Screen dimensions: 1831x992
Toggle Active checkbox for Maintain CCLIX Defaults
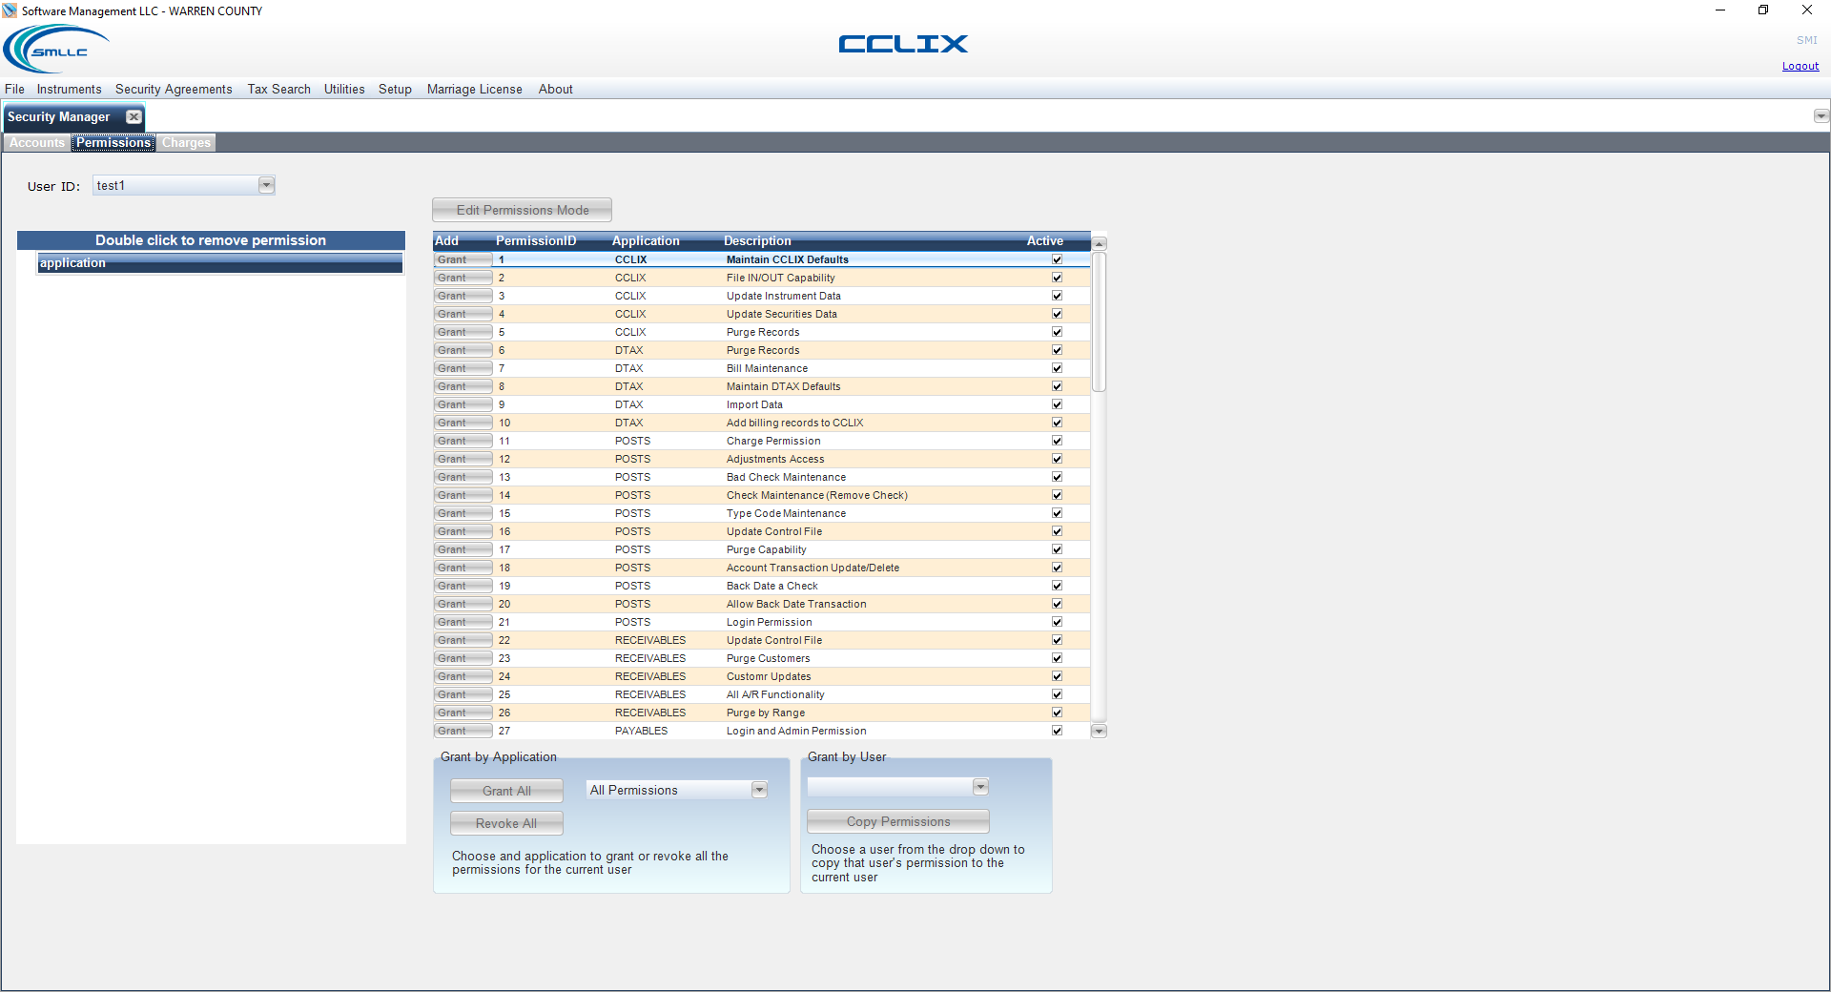point(1057,259)
